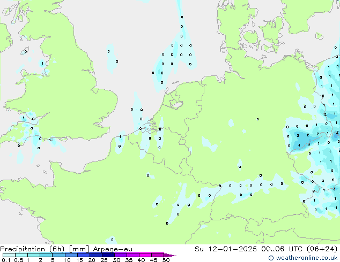
Task: Select the 40–45 mm legend color swatch
Action: [145, 255]
